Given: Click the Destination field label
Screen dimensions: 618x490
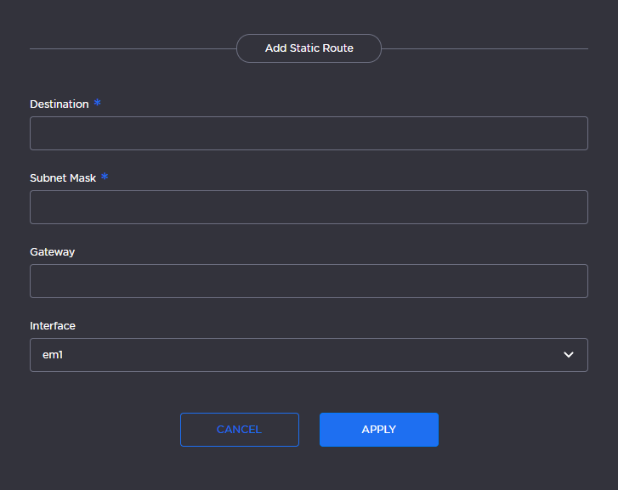Looking at the screenshot, I should (59, 104).
